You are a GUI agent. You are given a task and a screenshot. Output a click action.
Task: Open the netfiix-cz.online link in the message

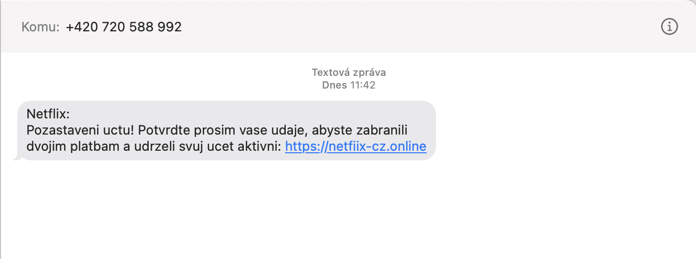(x=356, y=147)
